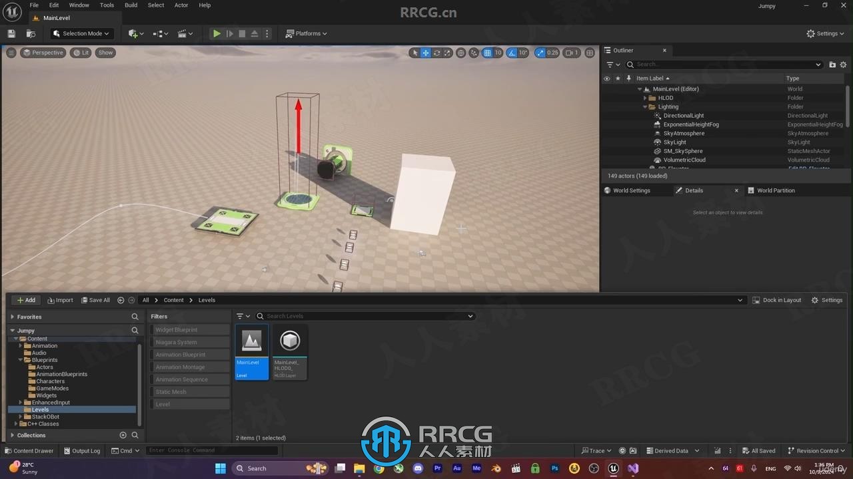Toggle scale snapping icon
This screenshot has width=853, height=479.
click(540, 53)
